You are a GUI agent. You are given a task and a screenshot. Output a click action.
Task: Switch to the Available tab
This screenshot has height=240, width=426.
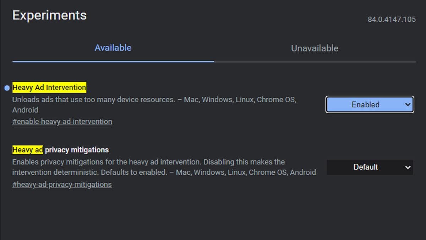point(113,48)
